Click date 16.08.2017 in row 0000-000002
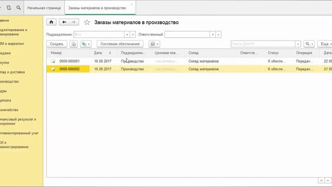Screen dimensions: 332x187 pyautogui.click(x=103, y=69)
